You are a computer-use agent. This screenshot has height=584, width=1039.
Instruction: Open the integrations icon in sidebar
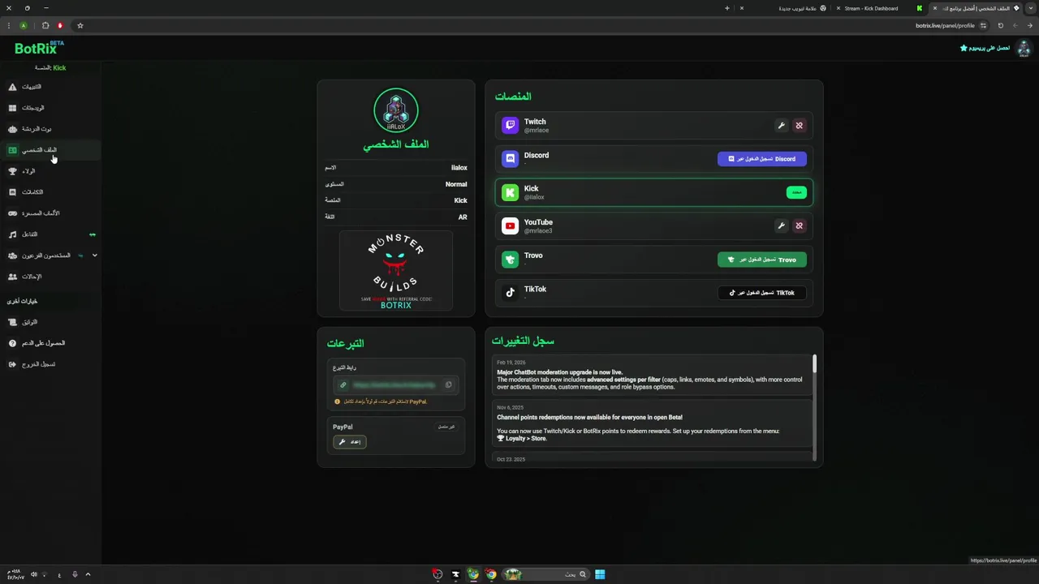(12, 192)
